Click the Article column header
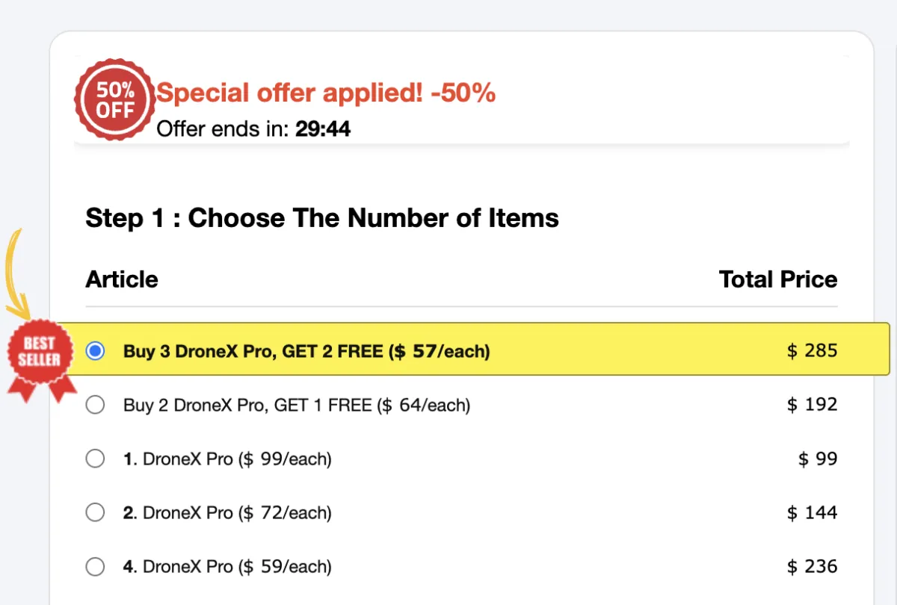 (122, 279)
